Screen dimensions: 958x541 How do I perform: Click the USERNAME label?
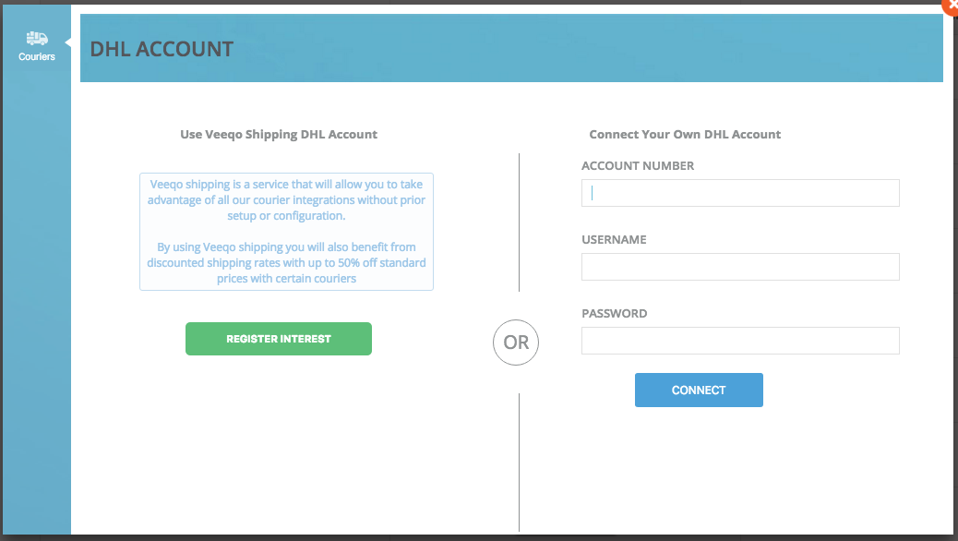click(614, 240)
